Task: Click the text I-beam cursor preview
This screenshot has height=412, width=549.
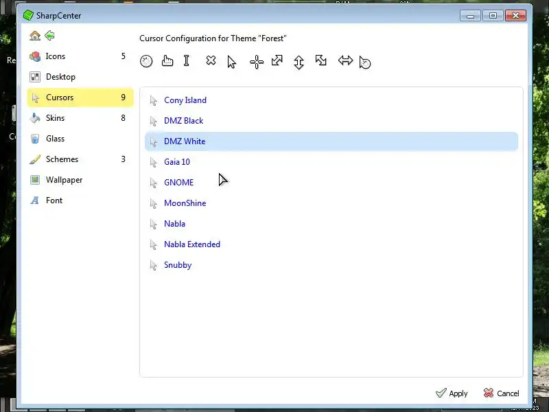Action: (186, 60)
